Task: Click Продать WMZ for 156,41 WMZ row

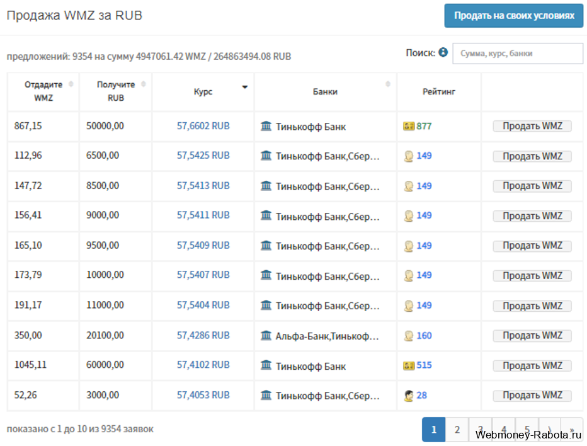Action: click(x=532, y=216)
